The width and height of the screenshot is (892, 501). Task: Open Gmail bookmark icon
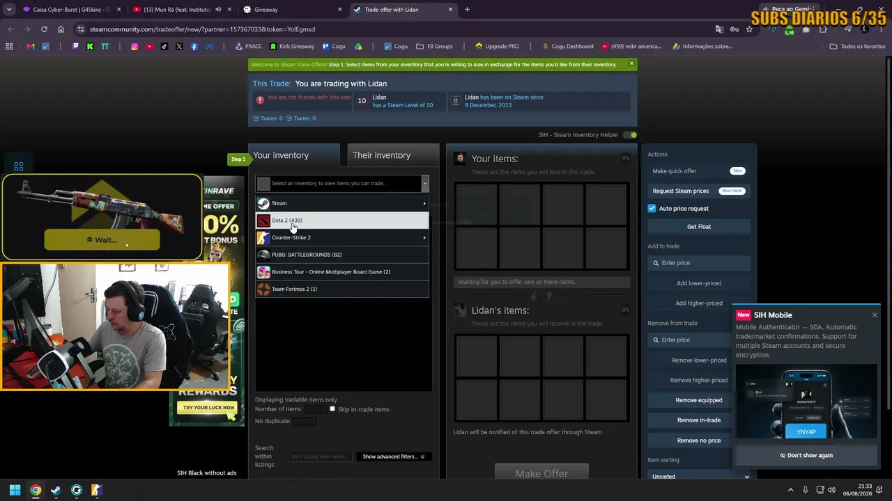pos(30,47)
